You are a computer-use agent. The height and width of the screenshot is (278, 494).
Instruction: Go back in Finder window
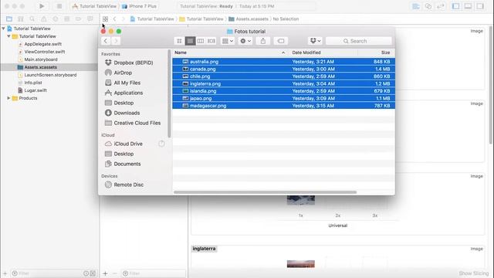click(106, 41)
